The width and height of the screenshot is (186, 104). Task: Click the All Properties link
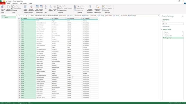tap(166, 26)
